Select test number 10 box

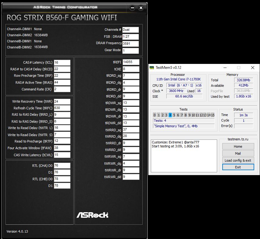pos(193,115)
